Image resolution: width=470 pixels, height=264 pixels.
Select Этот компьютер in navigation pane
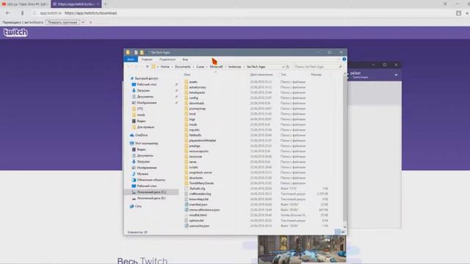146,144
